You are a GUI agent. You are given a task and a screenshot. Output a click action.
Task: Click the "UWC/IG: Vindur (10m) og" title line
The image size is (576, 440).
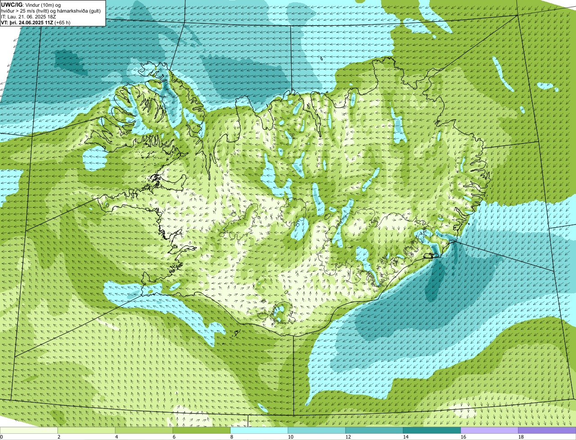pos(30,4)
